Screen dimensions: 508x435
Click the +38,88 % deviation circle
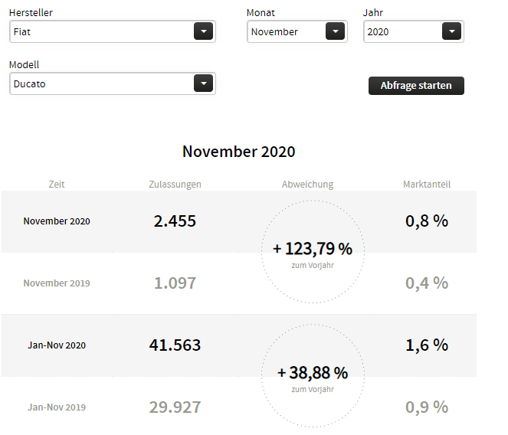pos(313,375)
